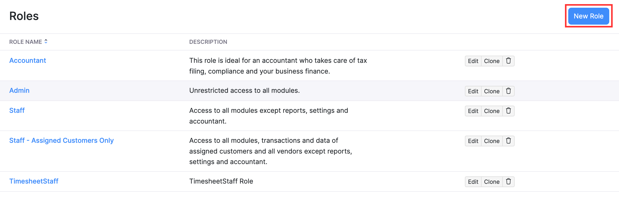Image resolution: width=619 pixels, height=202 pixels.
Task: Trash the TimesheetStaff role
Action: (x=508, y=182)
